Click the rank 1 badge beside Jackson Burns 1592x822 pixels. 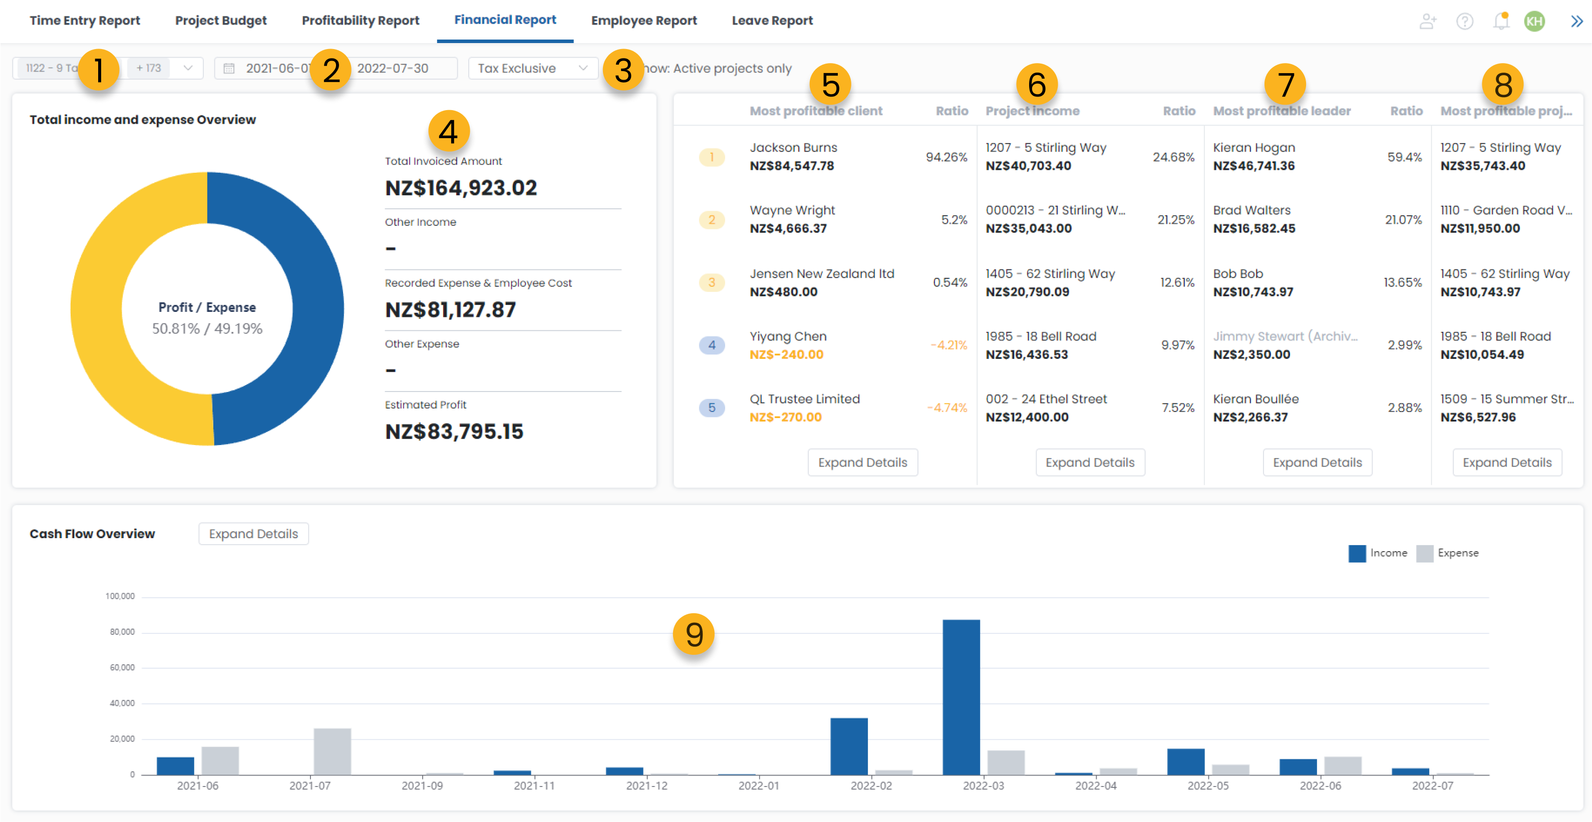711,157
